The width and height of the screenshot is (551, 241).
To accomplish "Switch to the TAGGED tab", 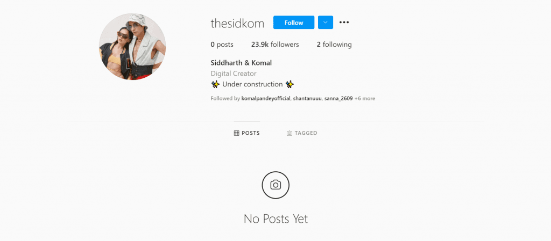I will [x=302, y=133].
